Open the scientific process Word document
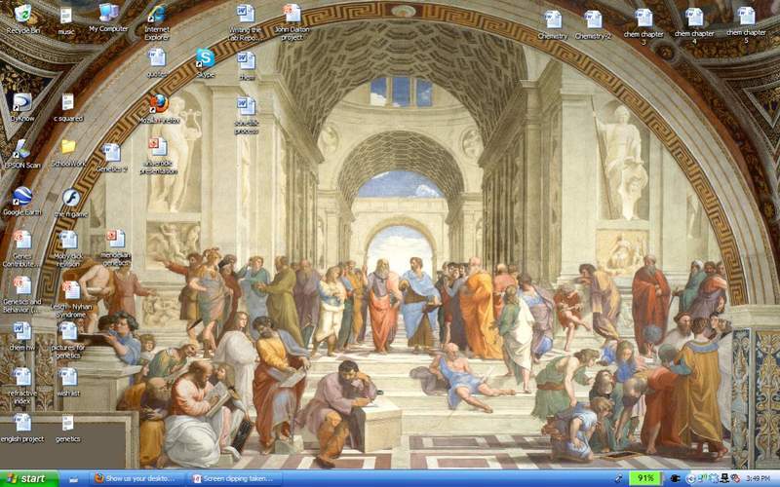The image size is (780, 487). 247,115
